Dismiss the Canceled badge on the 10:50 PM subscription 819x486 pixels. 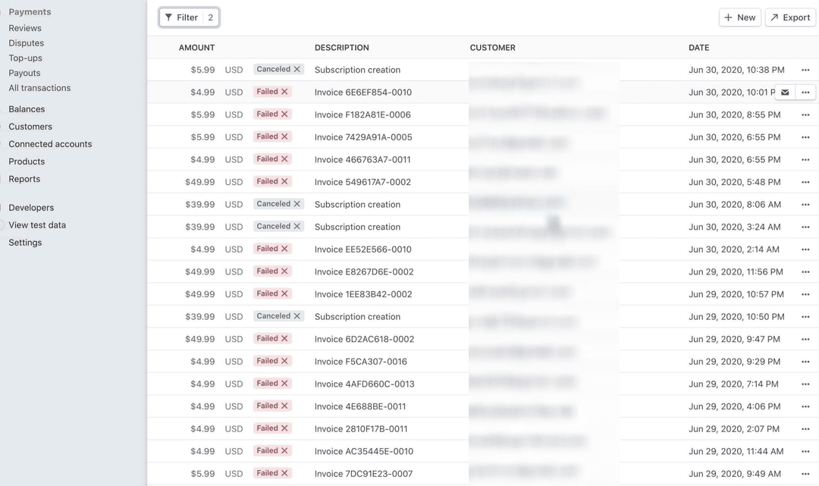[x=296, y=316]
